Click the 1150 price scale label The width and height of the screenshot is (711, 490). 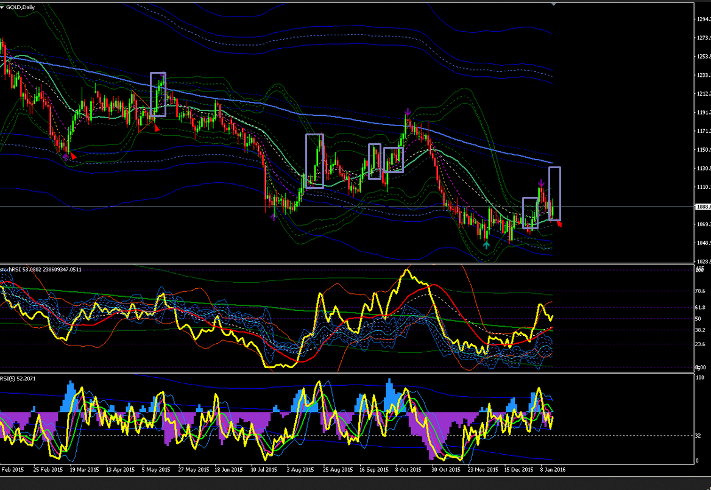coord(704,149)
